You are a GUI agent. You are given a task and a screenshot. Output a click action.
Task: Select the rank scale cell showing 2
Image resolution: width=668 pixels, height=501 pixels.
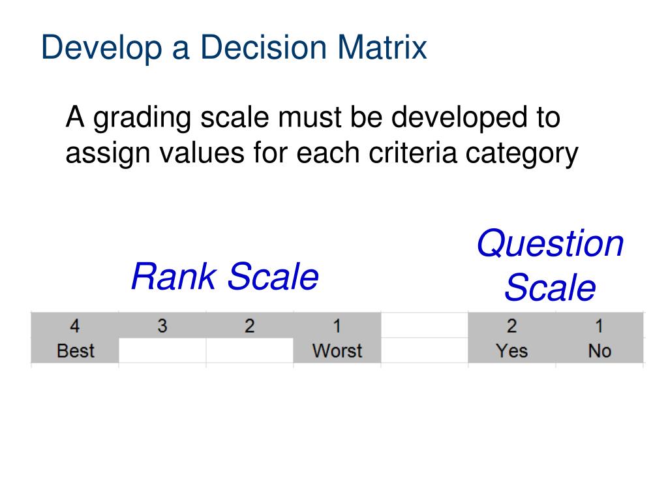tap(250, 326)
